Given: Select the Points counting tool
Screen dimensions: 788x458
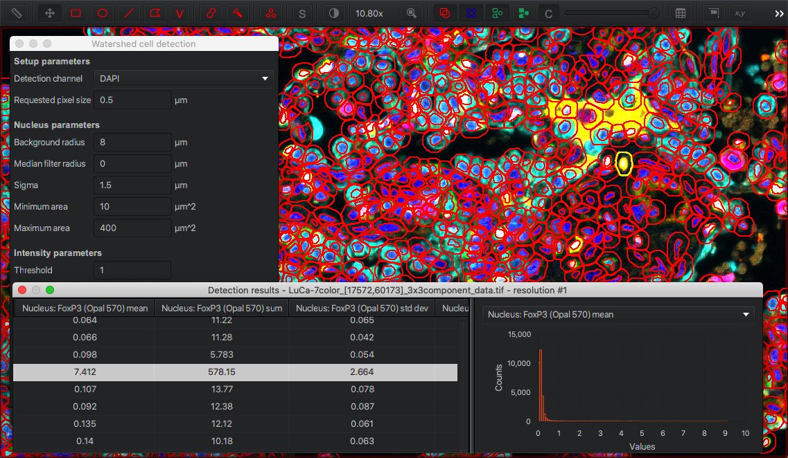Looking at the screenshot, I should pyautogui.click(x=271, y=13).
